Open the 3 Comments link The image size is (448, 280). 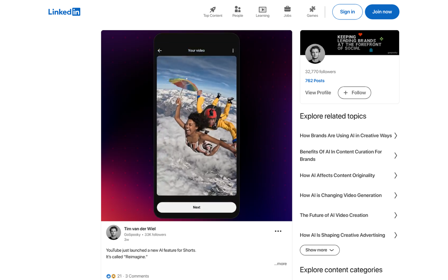pos(137,276)
